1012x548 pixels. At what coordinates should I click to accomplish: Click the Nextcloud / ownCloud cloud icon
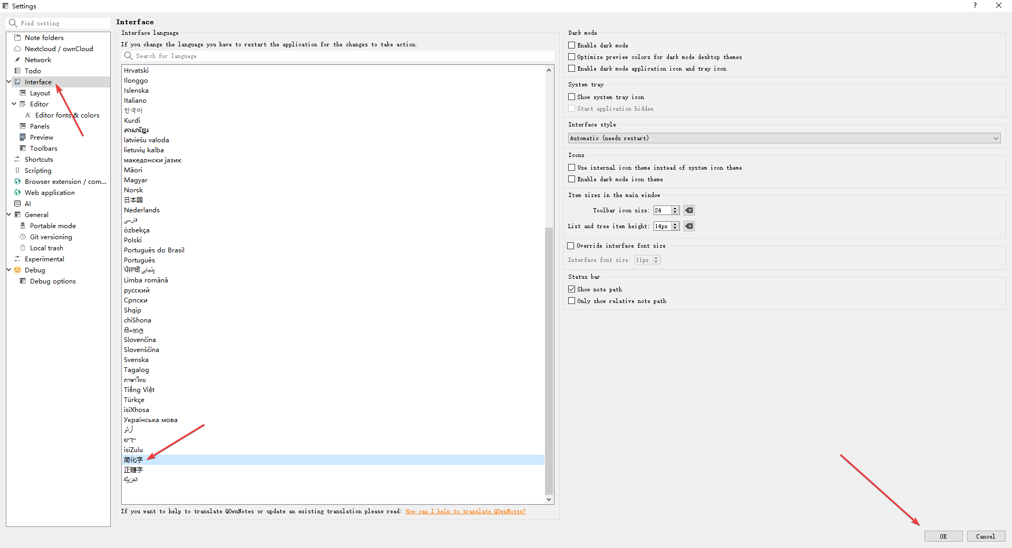[17, 48]
